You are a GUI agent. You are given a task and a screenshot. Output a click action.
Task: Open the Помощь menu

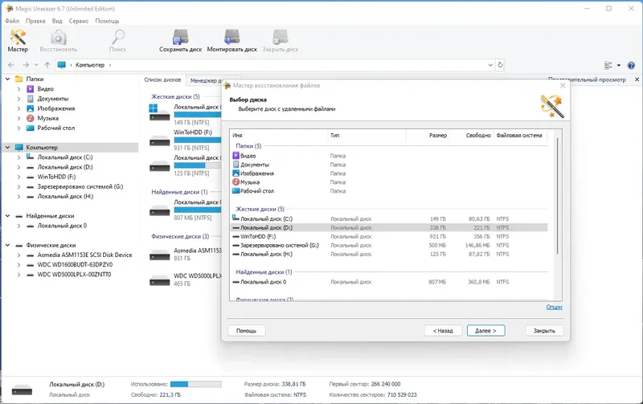107,21
